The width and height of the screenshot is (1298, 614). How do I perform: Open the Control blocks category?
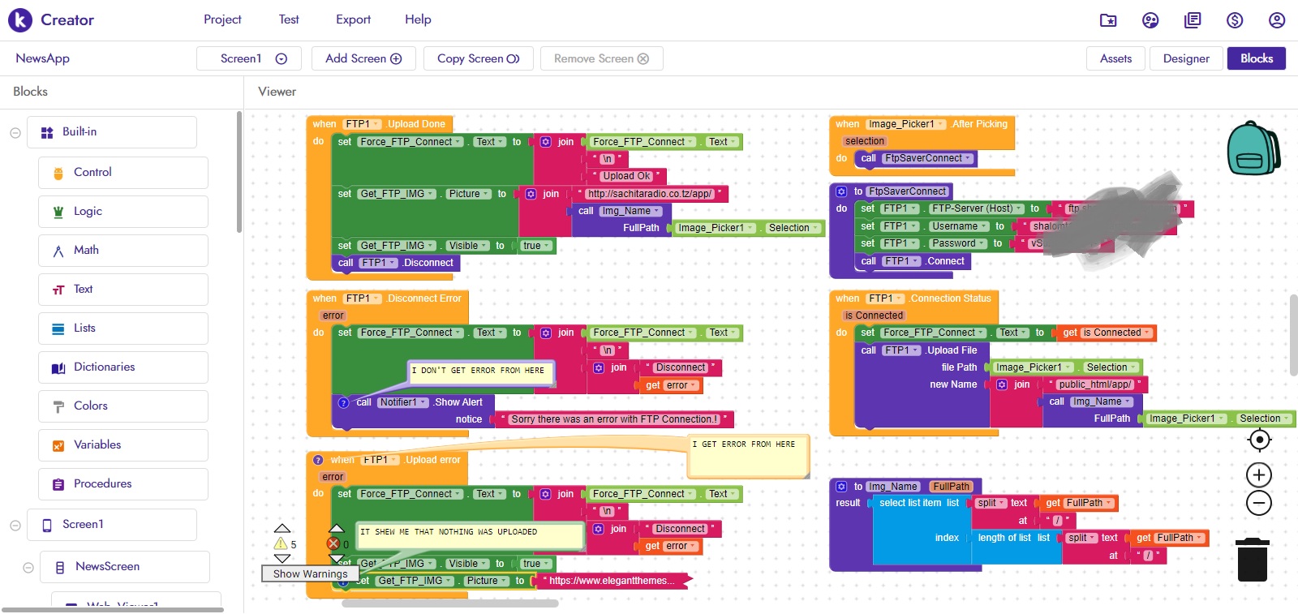tap(123, 173)
